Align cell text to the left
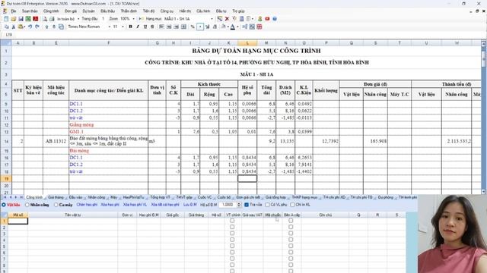Screen dimensions: 487x273 point(161,27)
